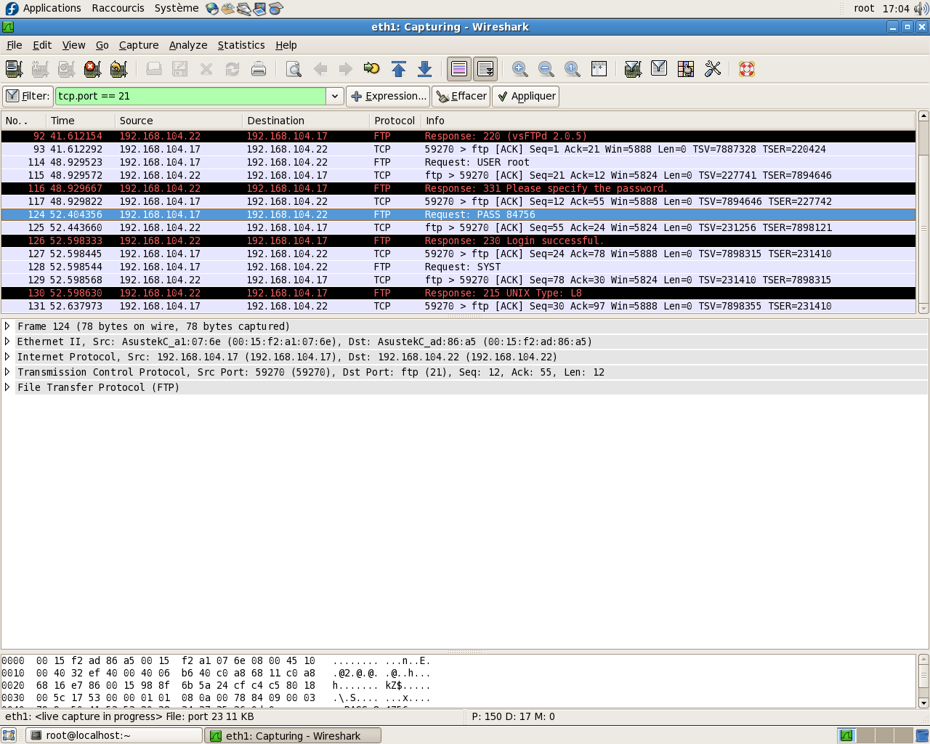Open the File menu
Image resolution: width=930 pixels, height=744 pixels.
[15, 45]
